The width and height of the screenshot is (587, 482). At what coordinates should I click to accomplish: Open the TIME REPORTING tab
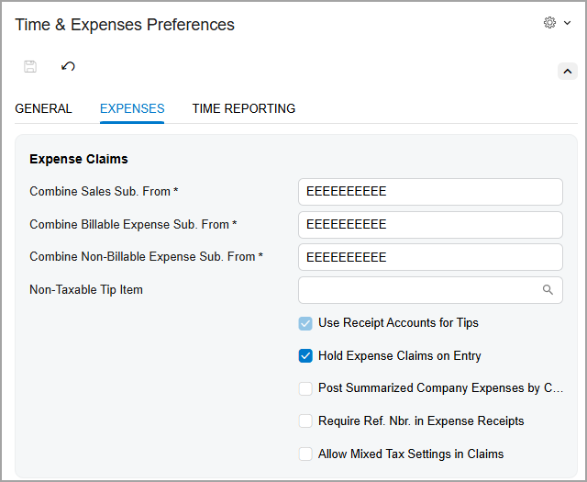tap(244, 108)
